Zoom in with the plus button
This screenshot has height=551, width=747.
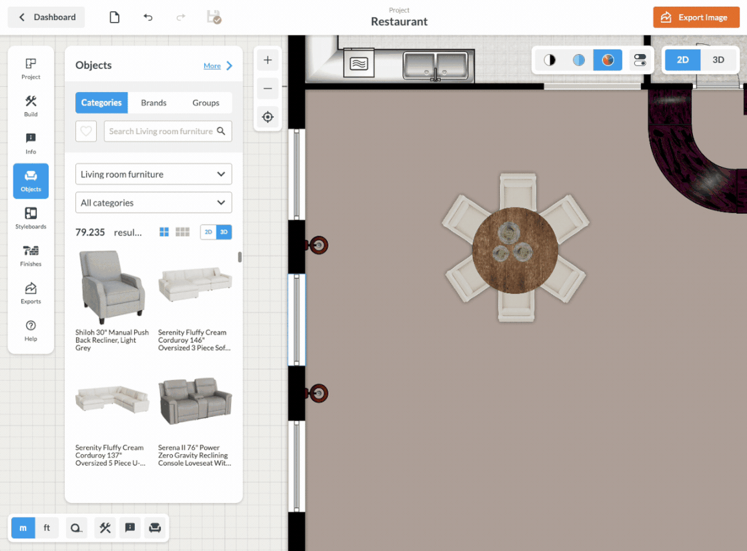coord(267,60)
